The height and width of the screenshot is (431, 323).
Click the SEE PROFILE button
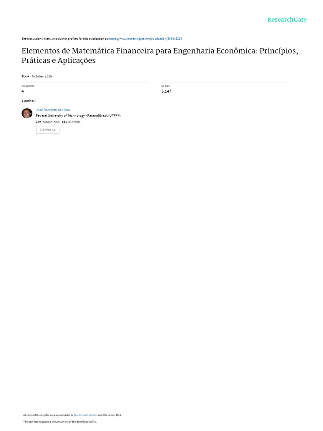48,130
